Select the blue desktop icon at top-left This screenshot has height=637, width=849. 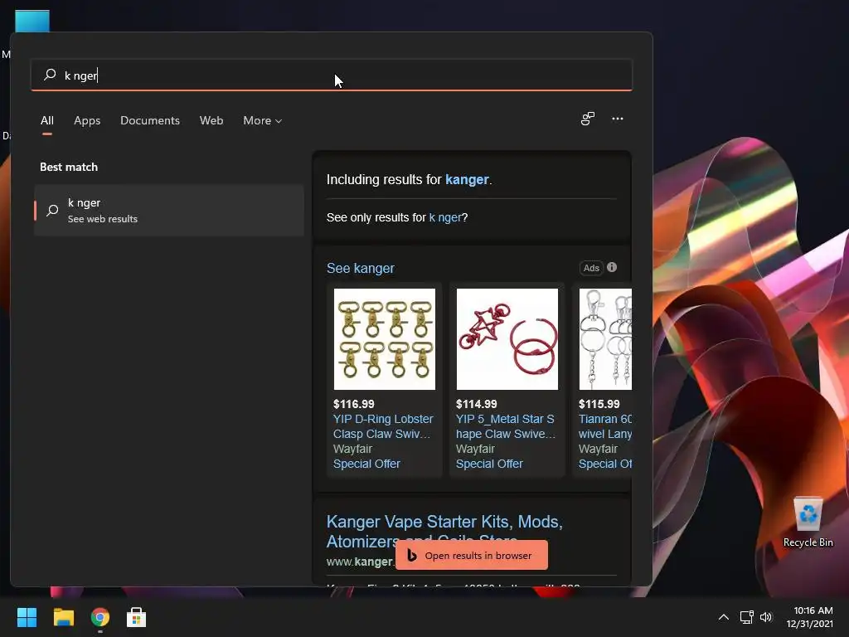click(x=32, y=21)
